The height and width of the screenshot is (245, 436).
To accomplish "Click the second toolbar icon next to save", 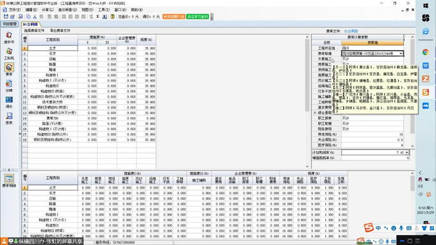I will pyautogui.click(x=13, y=17).
